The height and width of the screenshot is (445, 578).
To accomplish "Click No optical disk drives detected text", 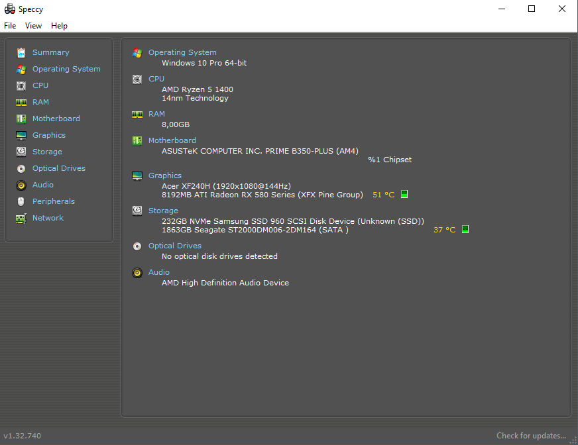I will (x=219, y=256).
